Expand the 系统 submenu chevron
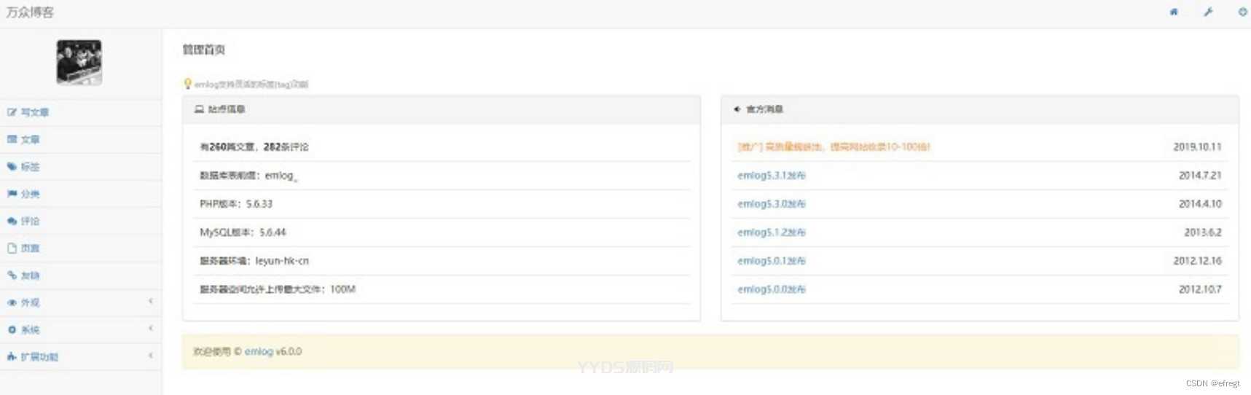Image resolution: width=1251 pixels, height=395 pixels. 151,329
